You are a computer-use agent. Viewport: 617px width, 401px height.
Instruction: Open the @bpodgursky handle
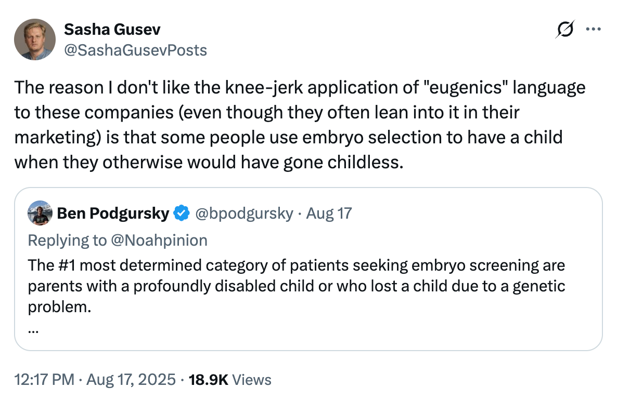point(245,213)
